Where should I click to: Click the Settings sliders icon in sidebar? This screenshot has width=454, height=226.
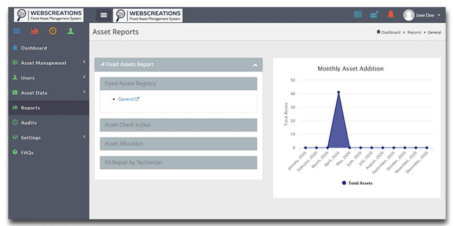pyautogui.click(x=15, y=138)
